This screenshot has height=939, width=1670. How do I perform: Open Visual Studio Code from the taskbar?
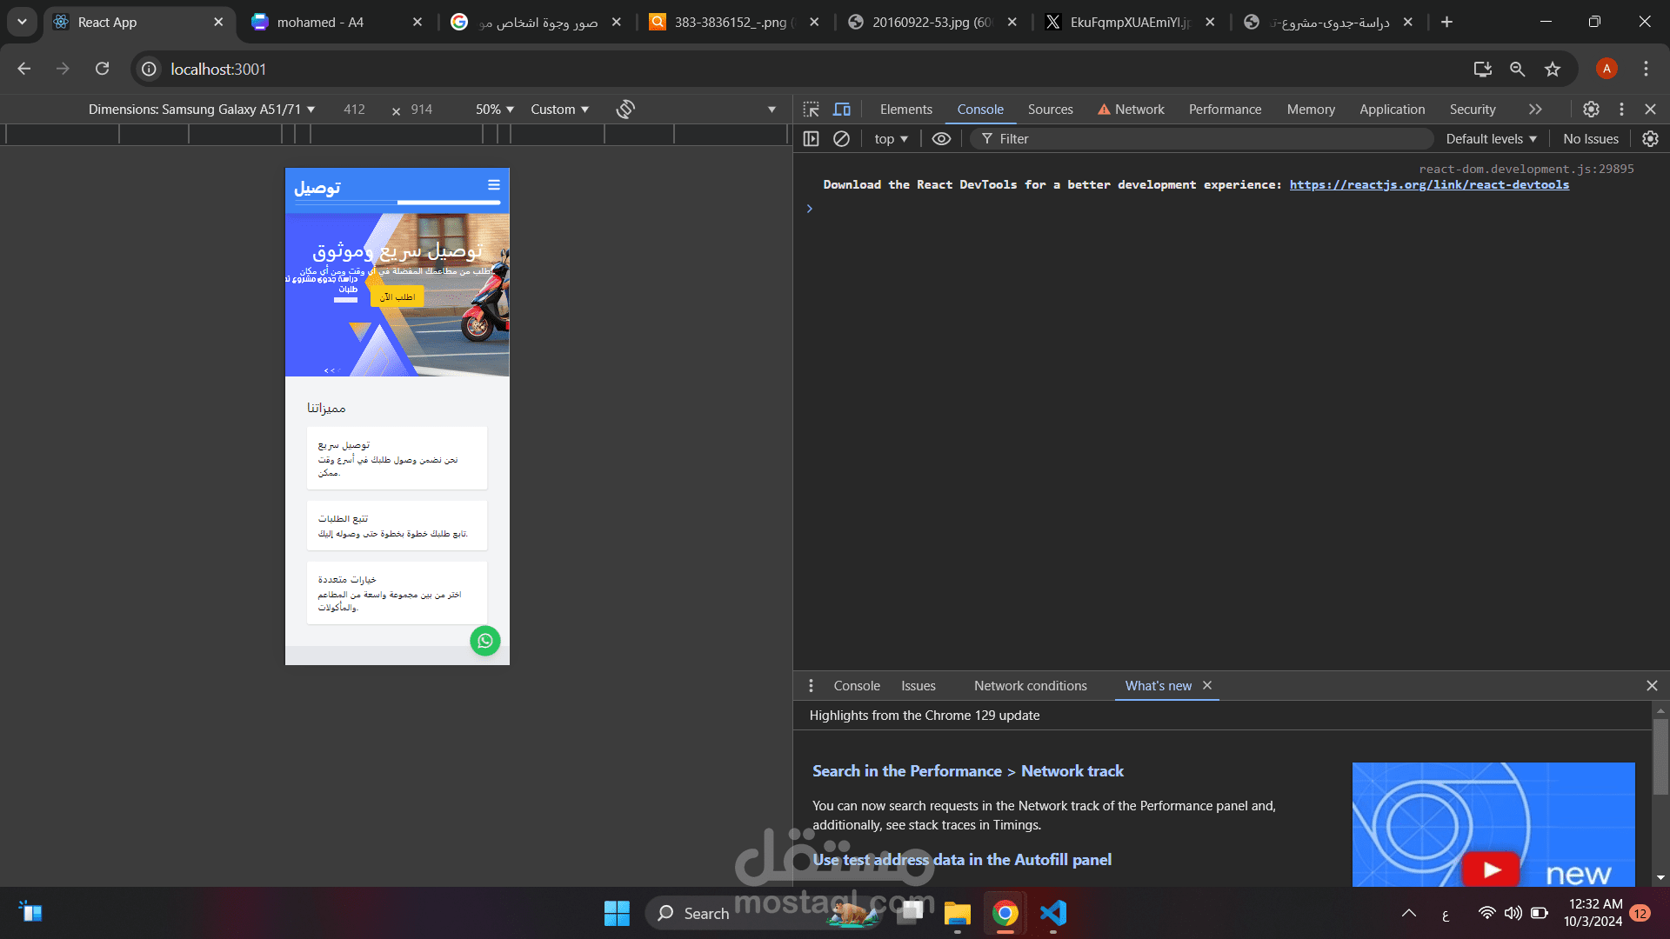pos(1053,913)
